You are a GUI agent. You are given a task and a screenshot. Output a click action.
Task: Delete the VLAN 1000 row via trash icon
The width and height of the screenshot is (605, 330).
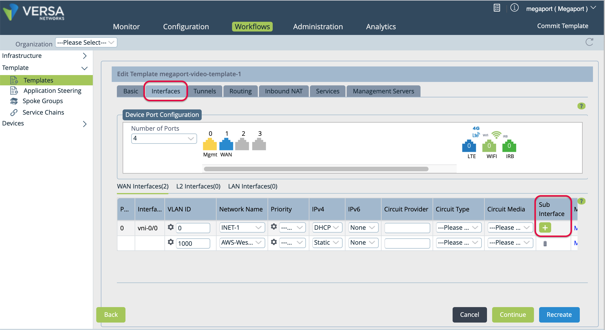click(x=545, y=243)
